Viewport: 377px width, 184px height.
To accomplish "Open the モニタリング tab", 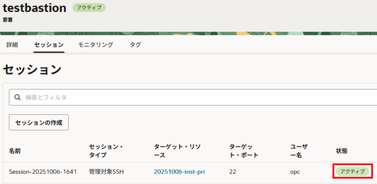I will click(x=95, y=45).
